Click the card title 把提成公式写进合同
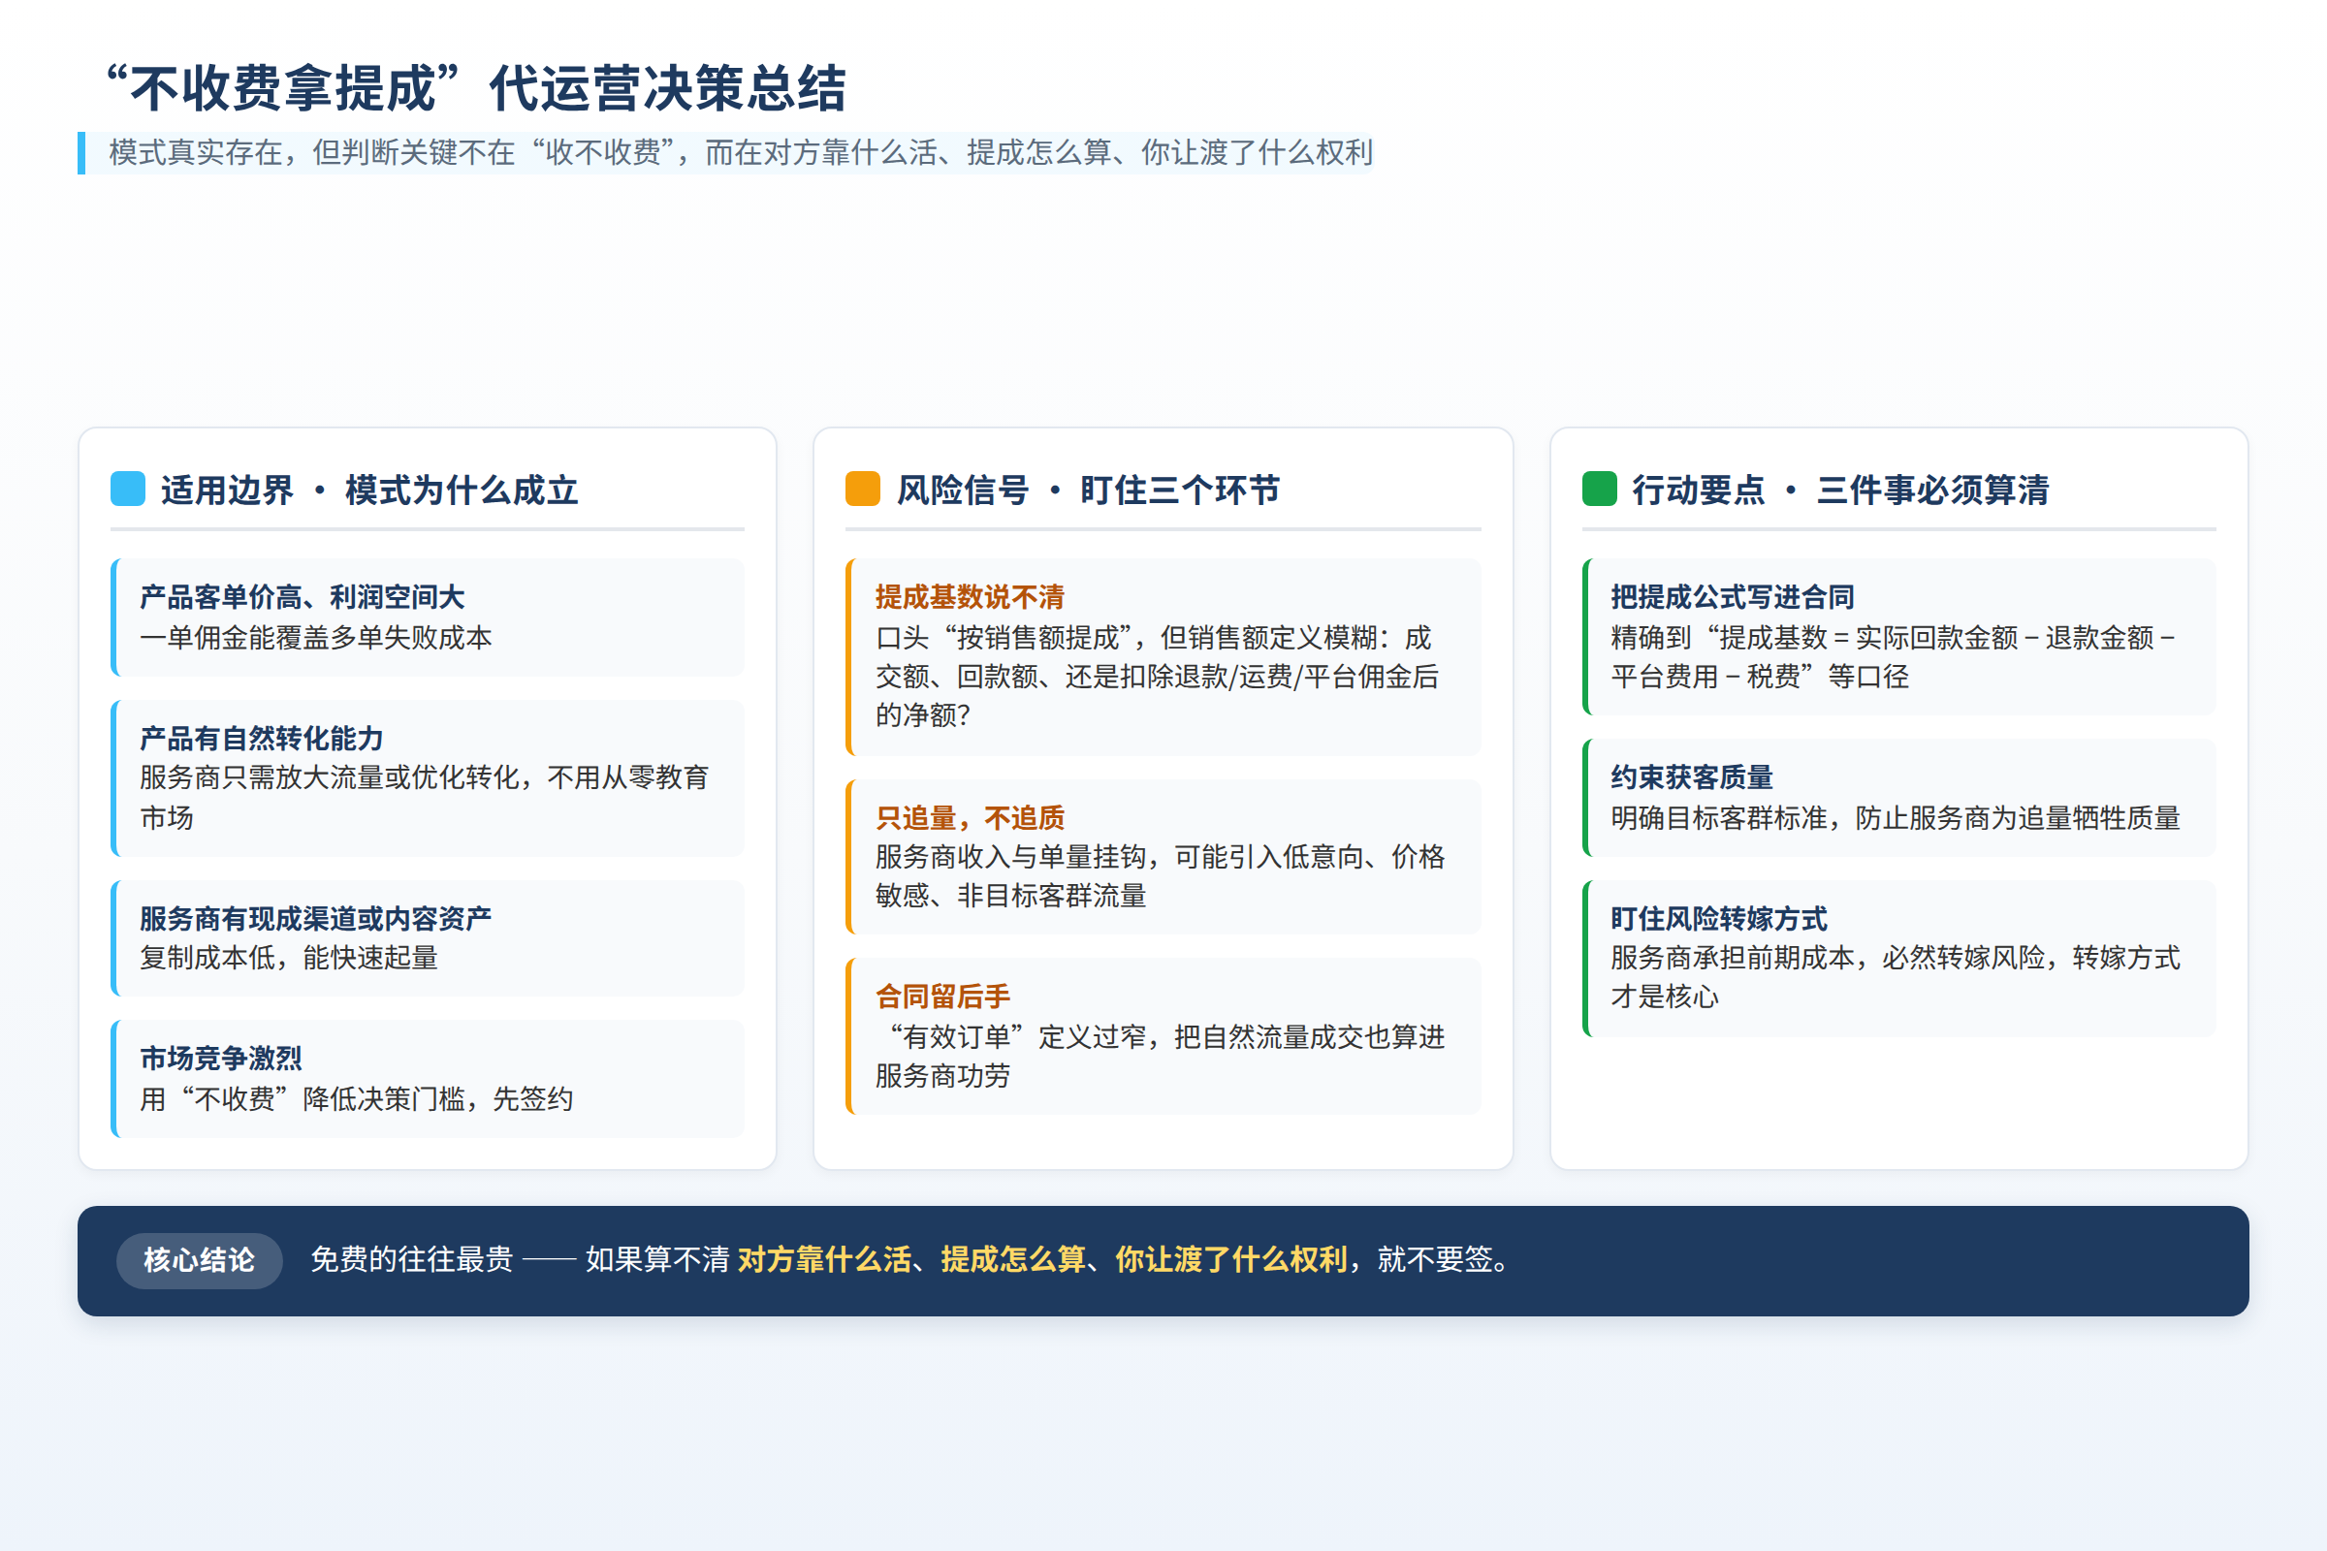 (x=1733, y=596)
